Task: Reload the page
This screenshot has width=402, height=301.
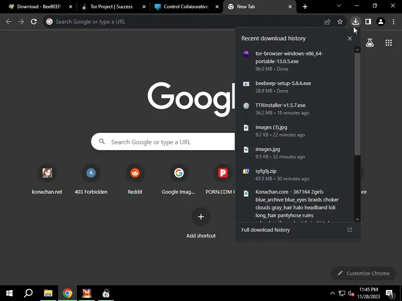Action: point(34,22)
